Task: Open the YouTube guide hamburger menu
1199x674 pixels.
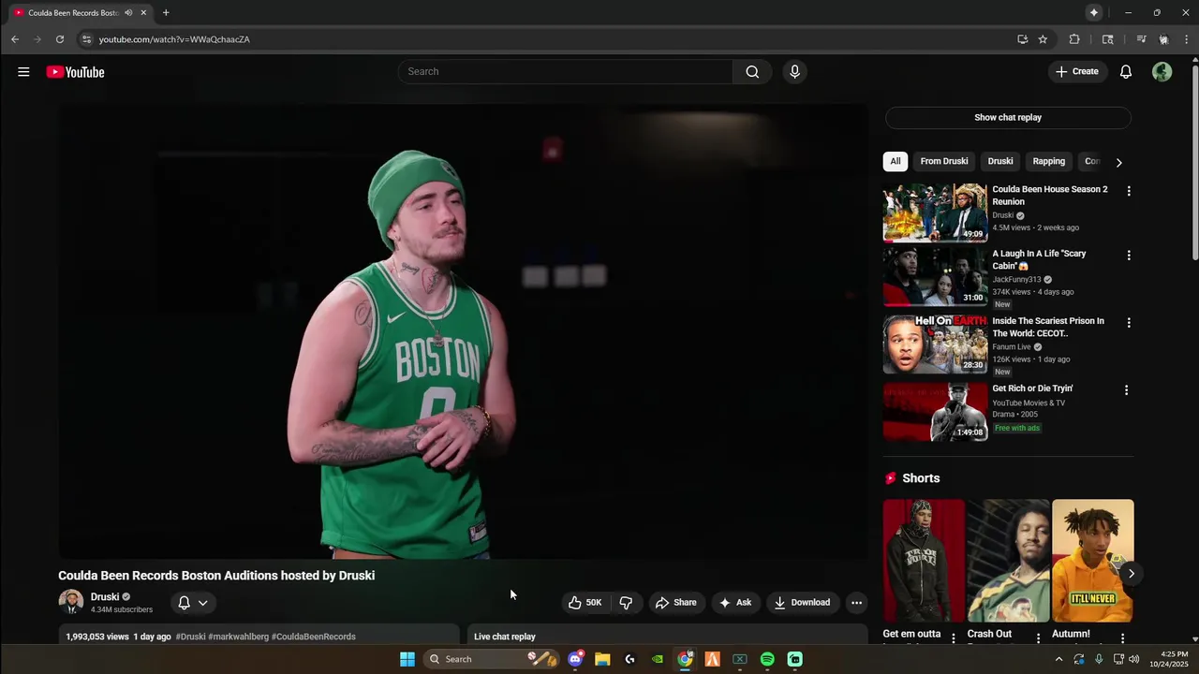Action: 23,72
